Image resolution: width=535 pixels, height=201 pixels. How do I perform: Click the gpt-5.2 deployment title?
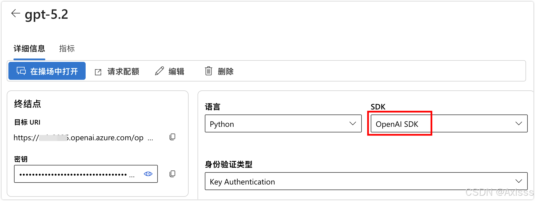tap(46, 15)
